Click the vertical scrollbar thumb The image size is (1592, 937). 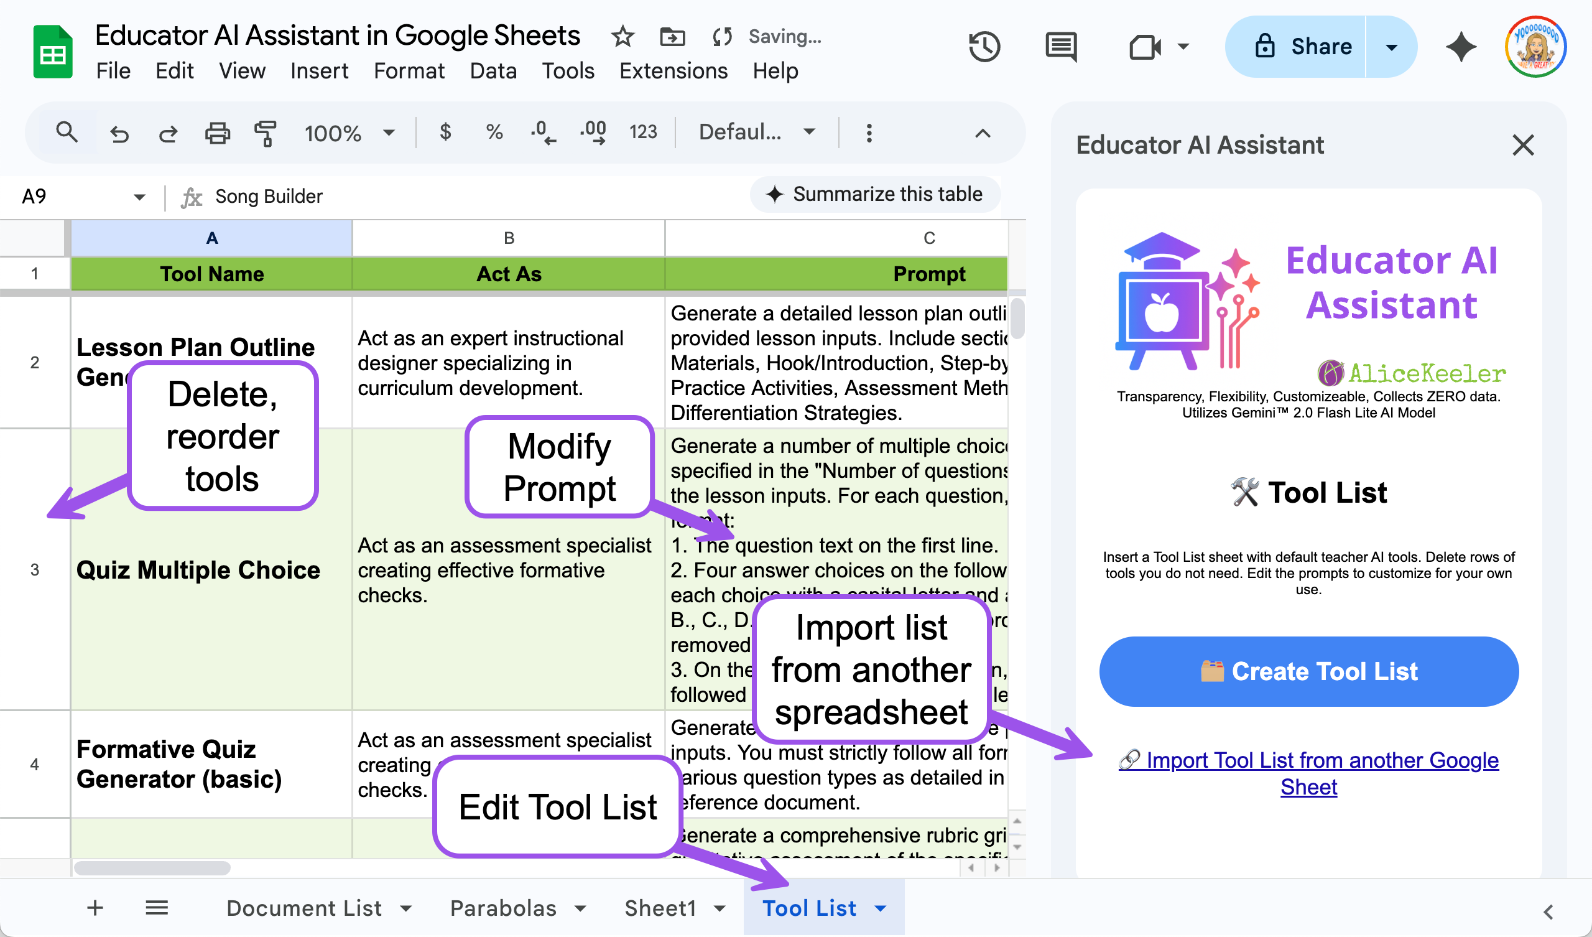click(1017, 319)
